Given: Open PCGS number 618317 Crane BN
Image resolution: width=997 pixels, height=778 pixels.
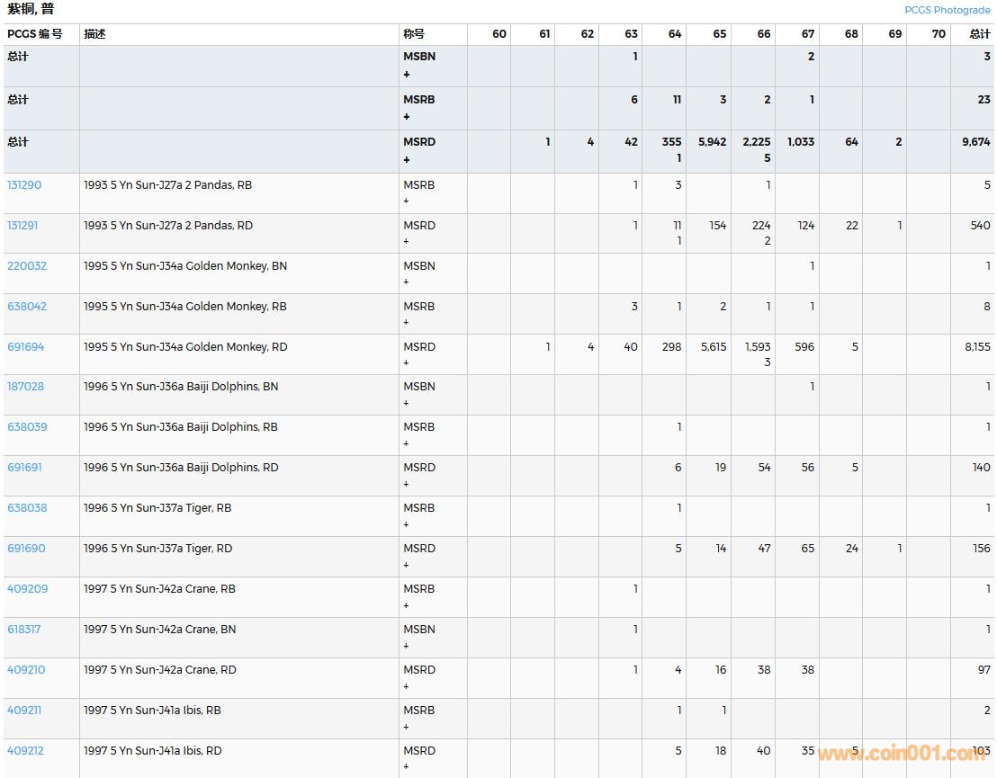Looking at the screenshot, I should (24, 630).
